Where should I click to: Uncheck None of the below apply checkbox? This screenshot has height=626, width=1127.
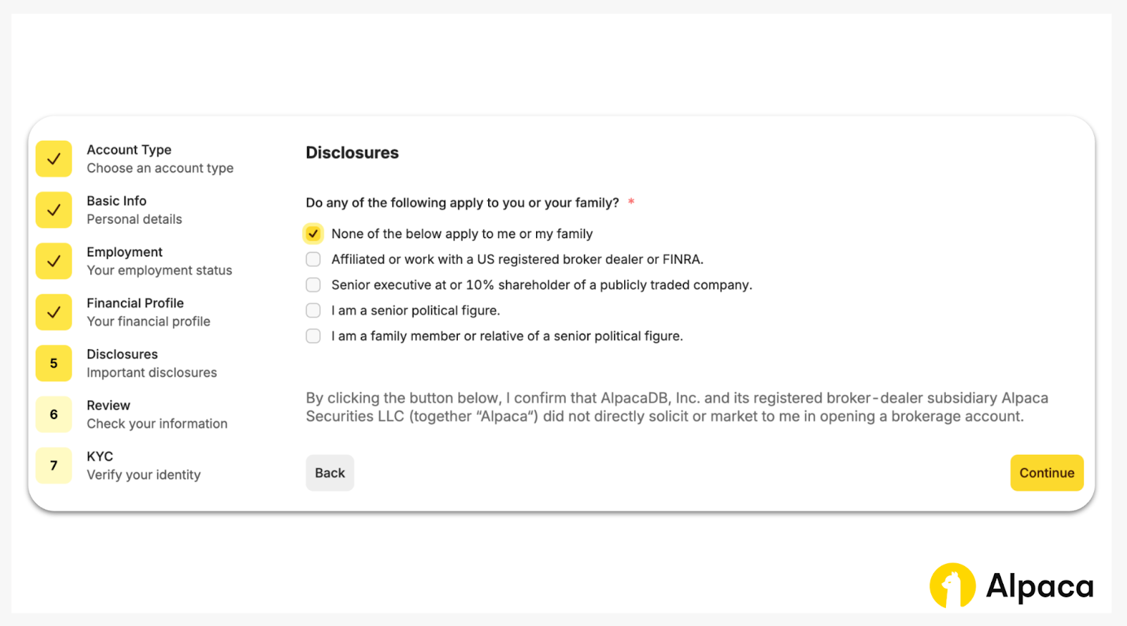pyautogui.click(x=313, y=234)
